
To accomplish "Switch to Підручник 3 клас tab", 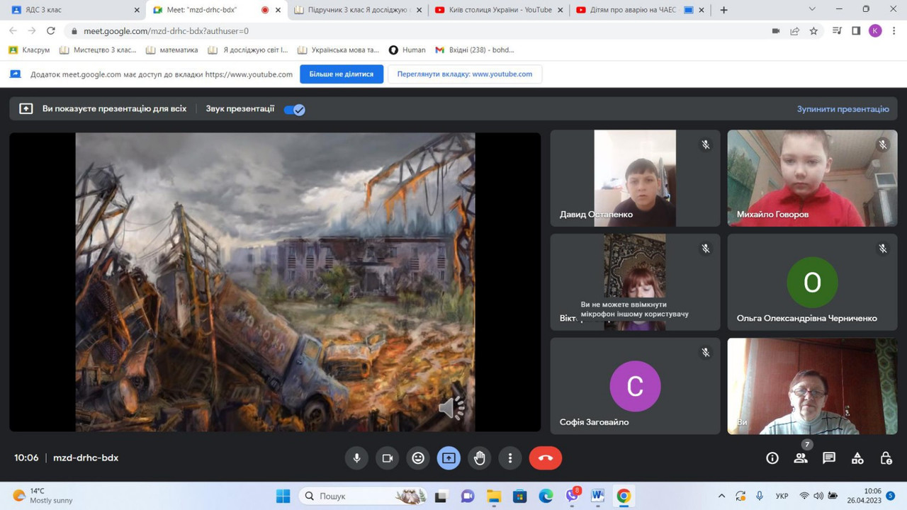I will click(358, 10).
